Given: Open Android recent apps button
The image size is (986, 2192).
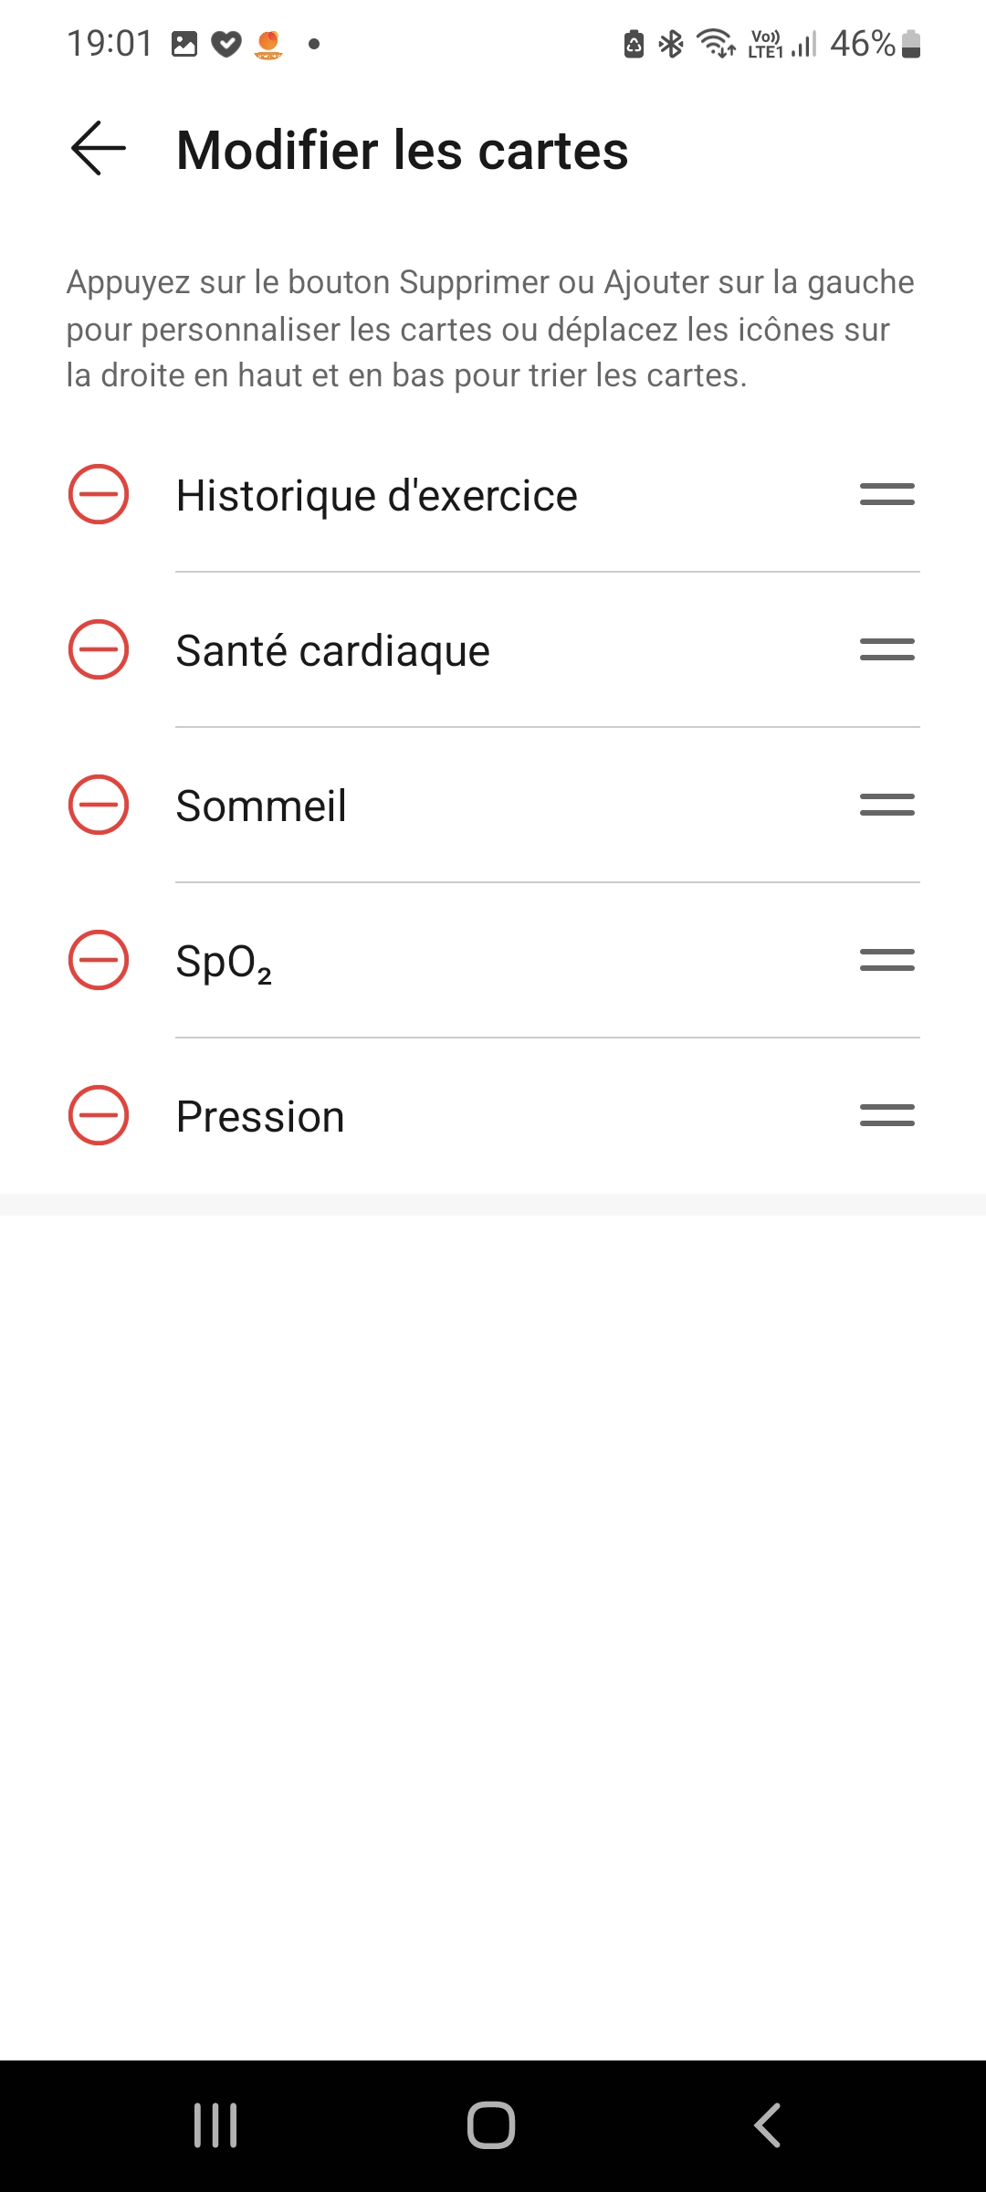Looking at the screenshot, I should (x=215, y=2125).
